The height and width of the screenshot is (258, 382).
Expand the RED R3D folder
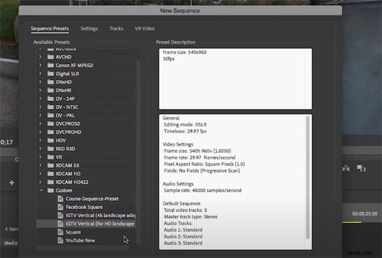pos(40,148)
